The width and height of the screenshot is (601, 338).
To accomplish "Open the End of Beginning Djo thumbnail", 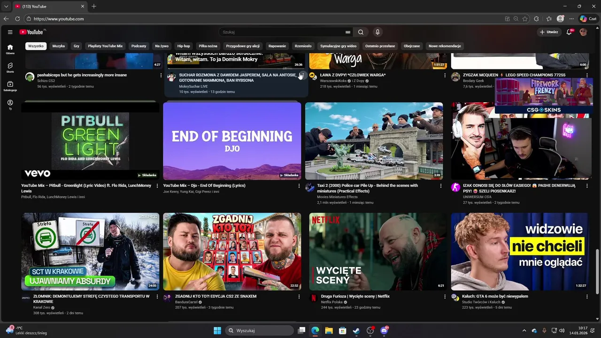I will click(232, 141).
